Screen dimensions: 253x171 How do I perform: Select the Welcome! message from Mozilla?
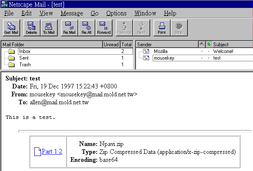(x=223, y=51)
